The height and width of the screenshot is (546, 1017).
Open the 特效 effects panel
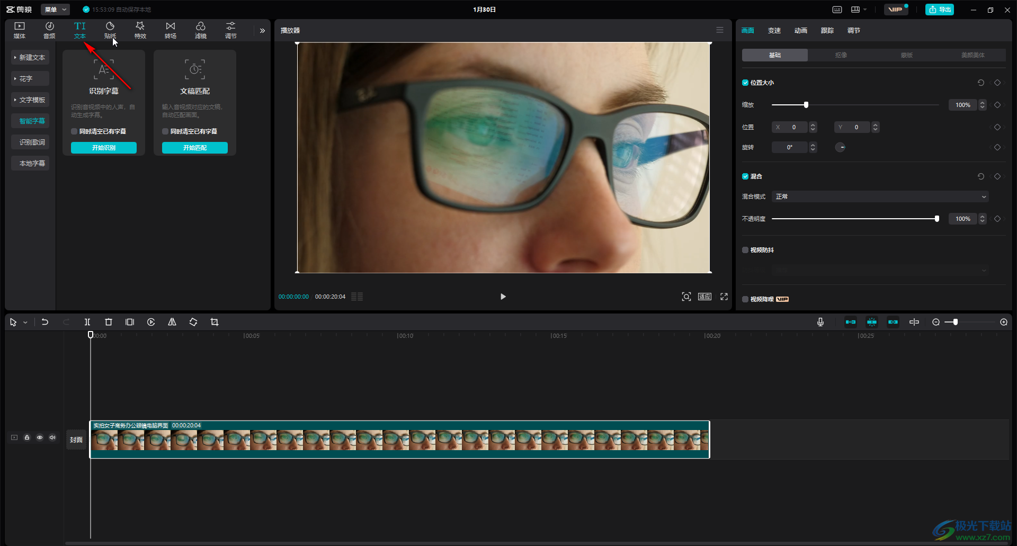[x=140, y=30]
